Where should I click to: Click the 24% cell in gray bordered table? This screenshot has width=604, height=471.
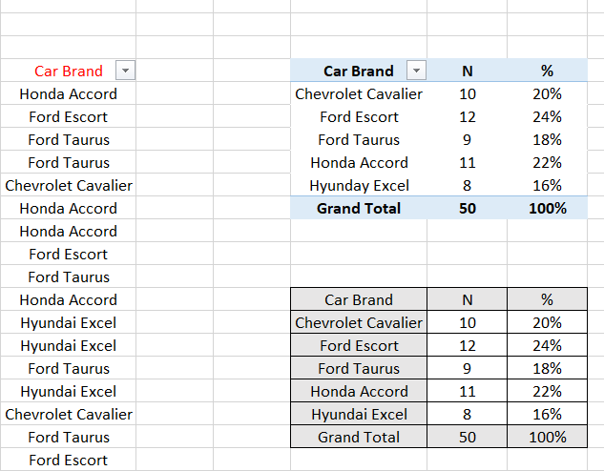coord(547,345)
